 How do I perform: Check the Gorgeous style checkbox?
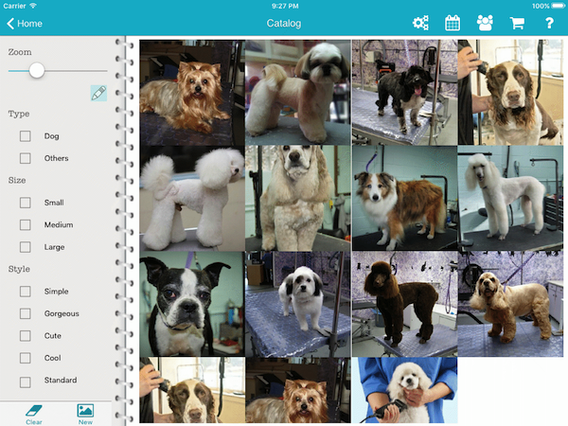tap(26, 313)
